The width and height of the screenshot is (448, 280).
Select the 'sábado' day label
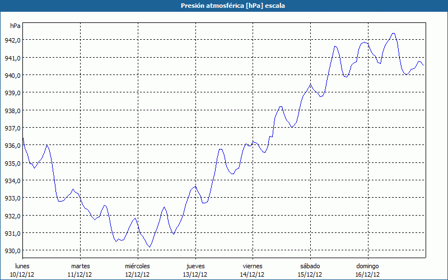pyautogui.click(x=310, y=265)
